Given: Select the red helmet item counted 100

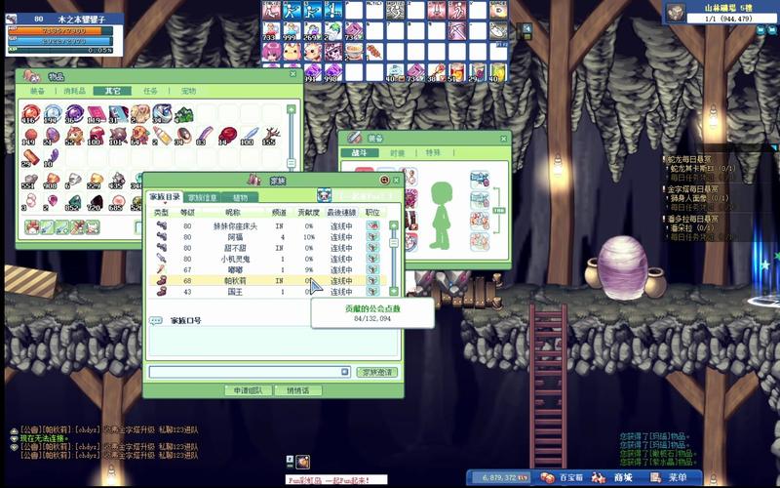Looking at the screenshot, I should point(97,136).
